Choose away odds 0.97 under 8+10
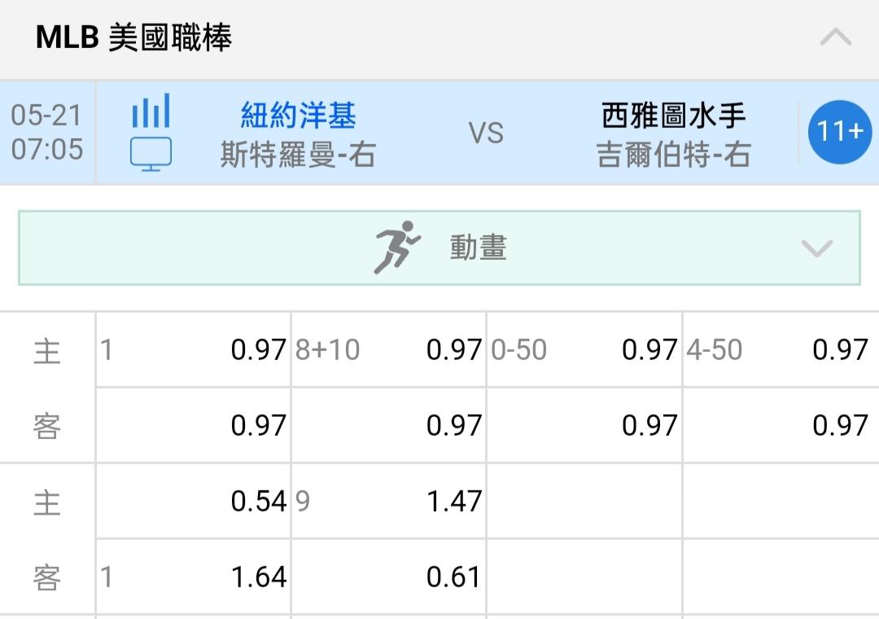The image size is (879, 619). coord(388,425)
